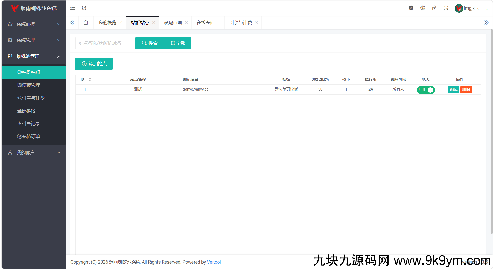Sort table by ID column arrows

pos(90,79)
